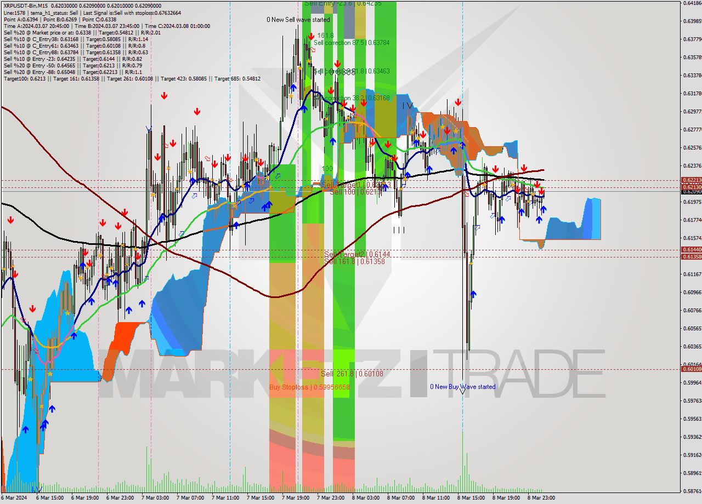This screenshot has height=504, width=702.
Task: Click the 'Sell 161.8 | 0.61358' label
Action: (x=355, y=261)
